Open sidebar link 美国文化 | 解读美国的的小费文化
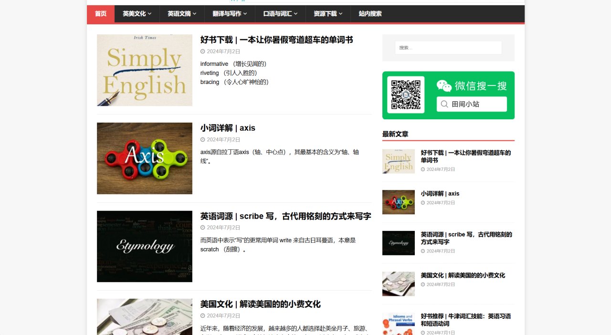 click(x=463, y=275)
